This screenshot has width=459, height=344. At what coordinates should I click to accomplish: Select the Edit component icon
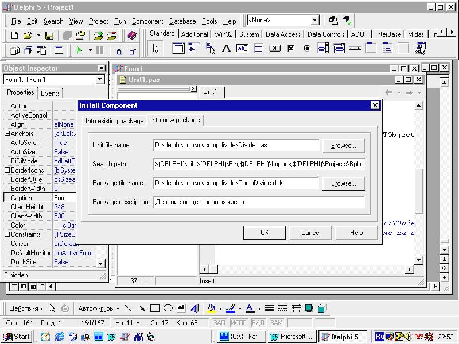[x=242, y=48]
